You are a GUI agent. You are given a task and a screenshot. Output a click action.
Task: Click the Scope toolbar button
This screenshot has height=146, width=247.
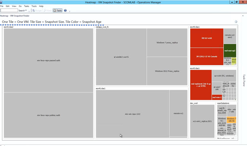pyautogui.click(x=37, y=10)
